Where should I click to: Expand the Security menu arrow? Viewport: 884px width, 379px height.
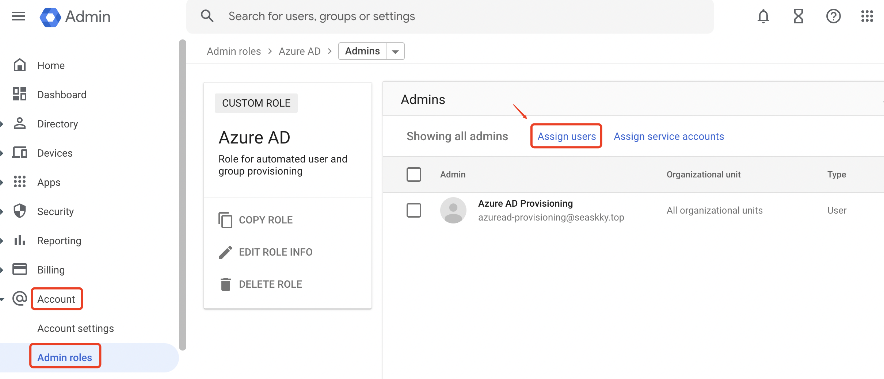pos(2,211)
